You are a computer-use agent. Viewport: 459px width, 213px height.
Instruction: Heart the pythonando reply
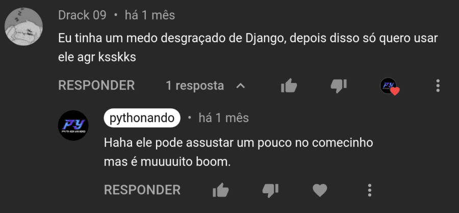tap(320, 191)
